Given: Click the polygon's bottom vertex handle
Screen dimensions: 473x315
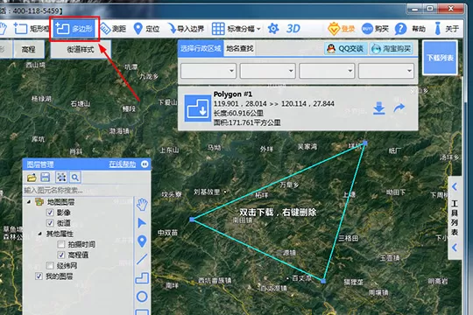Looking at the screenshot, I should [x=323, y=281].
